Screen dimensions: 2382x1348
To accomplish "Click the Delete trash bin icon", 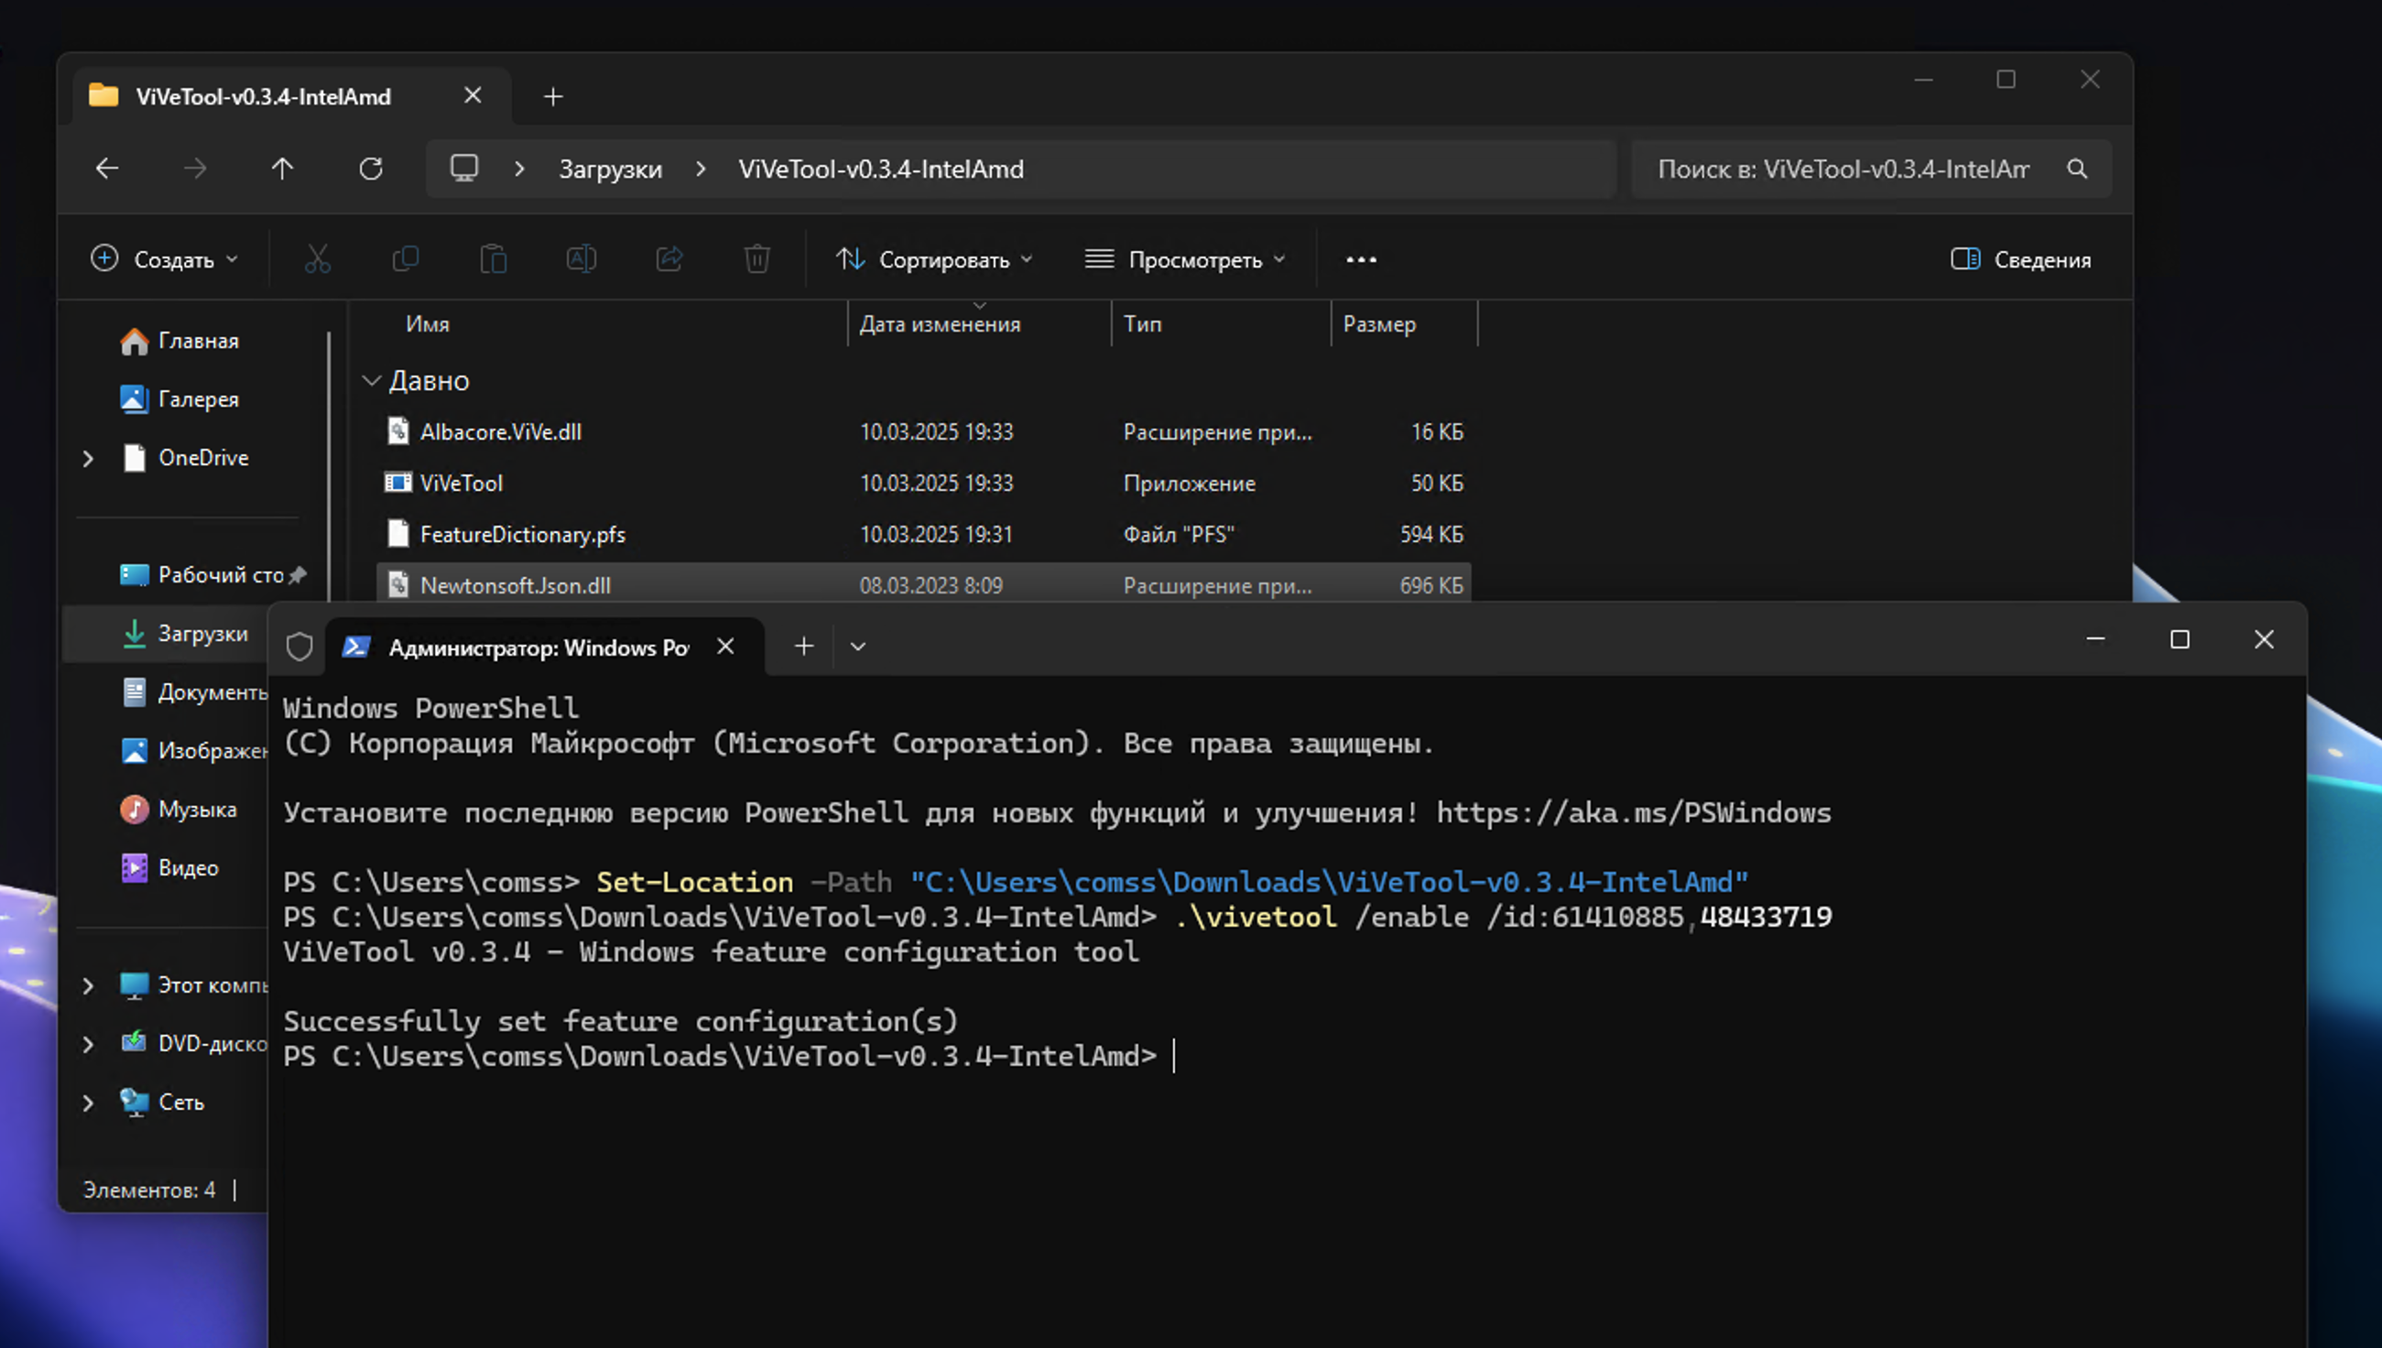I will (x=757, y=259).
